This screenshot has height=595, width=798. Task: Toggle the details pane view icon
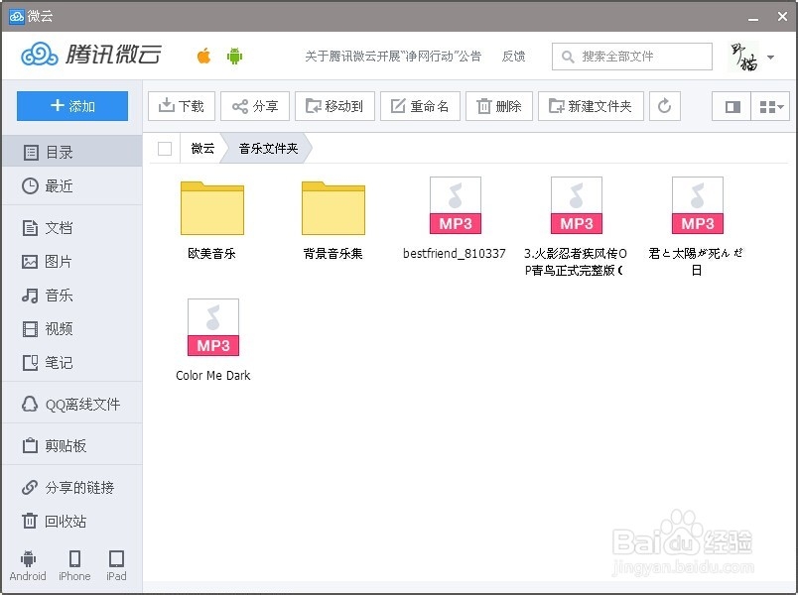(x=734, y=106)
